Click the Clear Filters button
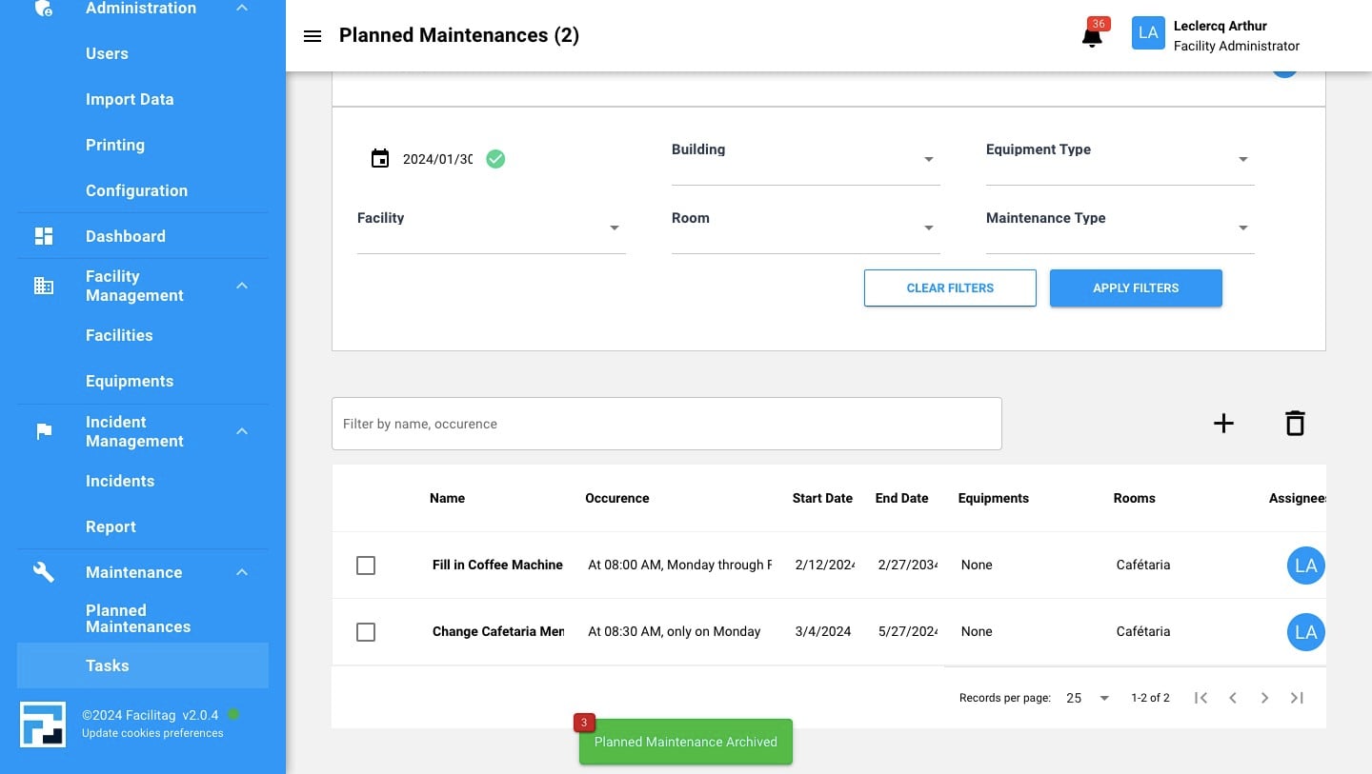This screenshot has height=774, width=1372. click(x=949, y=288)
